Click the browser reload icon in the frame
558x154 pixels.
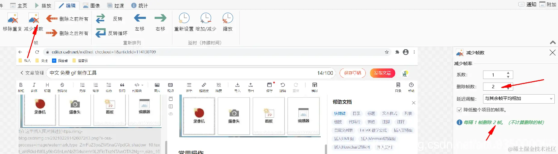pos(37,52)
